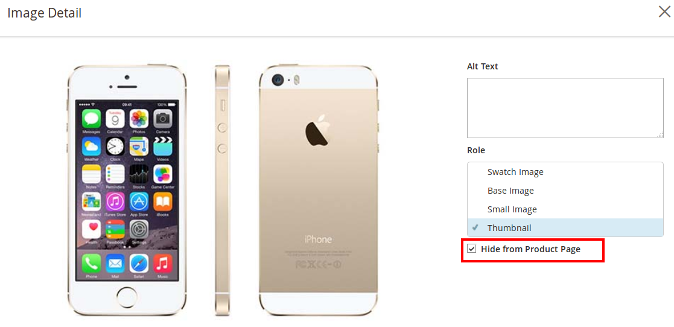Select the Thumbnail role entry

[x=509, y=228]
